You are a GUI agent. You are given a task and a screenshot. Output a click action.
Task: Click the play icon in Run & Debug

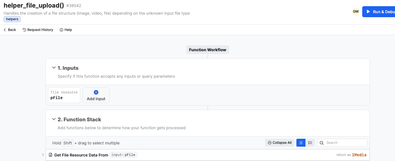pos(368,12)
